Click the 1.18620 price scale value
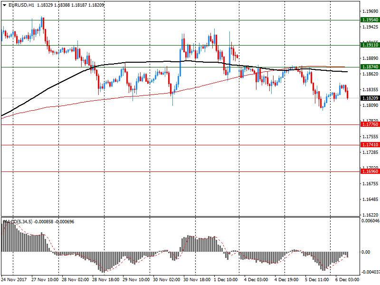The height and width of the screenshot is (285, 380). (x=370, y=74)
